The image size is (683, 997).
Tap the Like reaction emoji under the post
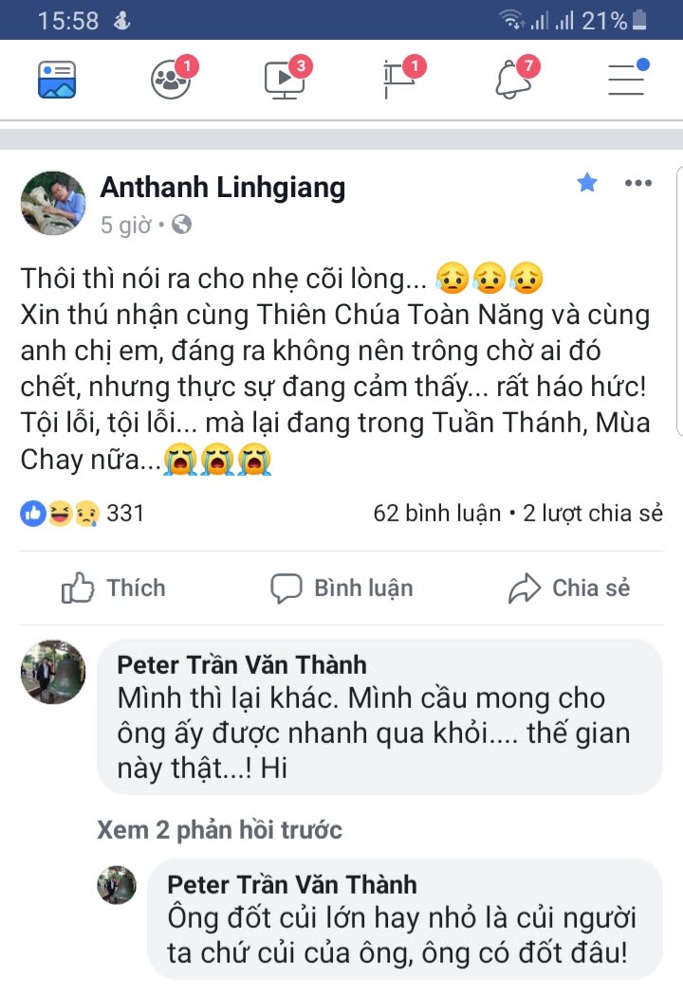(31, 513)
